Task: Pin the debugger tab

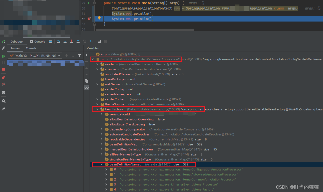Action: [x=4, y=109]
